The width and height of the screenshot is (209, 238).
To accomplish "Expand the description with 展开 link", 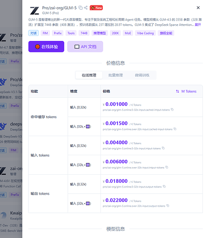I will point(198,25).
